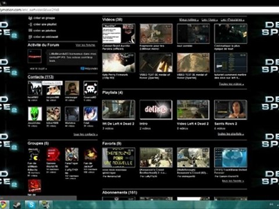279x209 pixels.
Task: Open the green alien contact avatar
Action: (35, 114)
